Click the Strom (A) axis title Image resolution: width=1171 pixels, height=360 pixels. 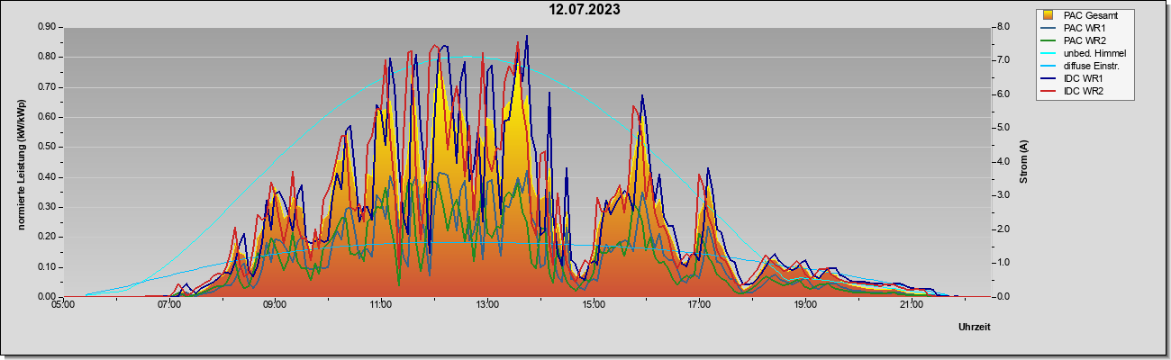(1024, 162)
